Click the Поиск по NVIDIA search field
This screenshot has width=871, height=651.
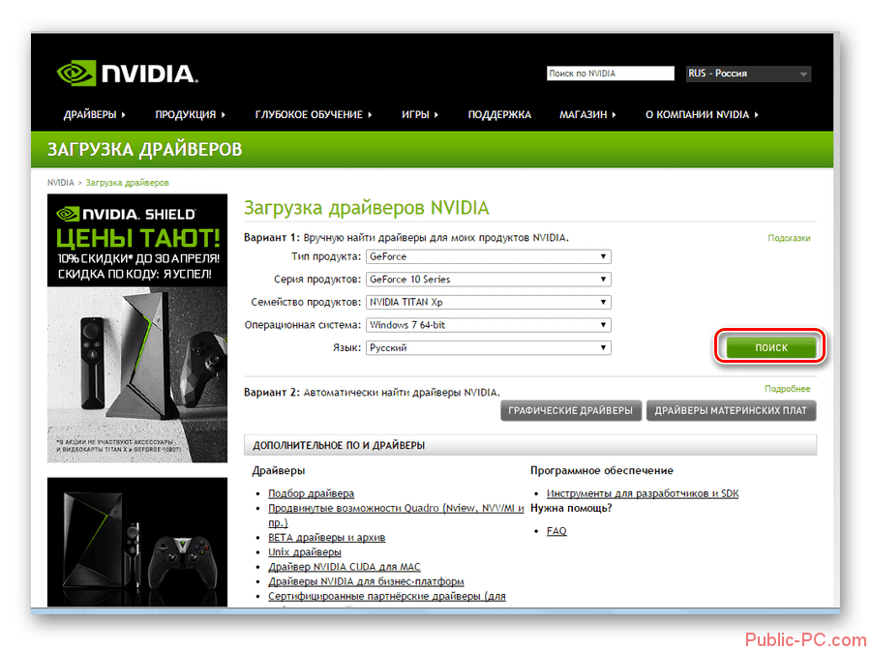(x=610, y=74)
